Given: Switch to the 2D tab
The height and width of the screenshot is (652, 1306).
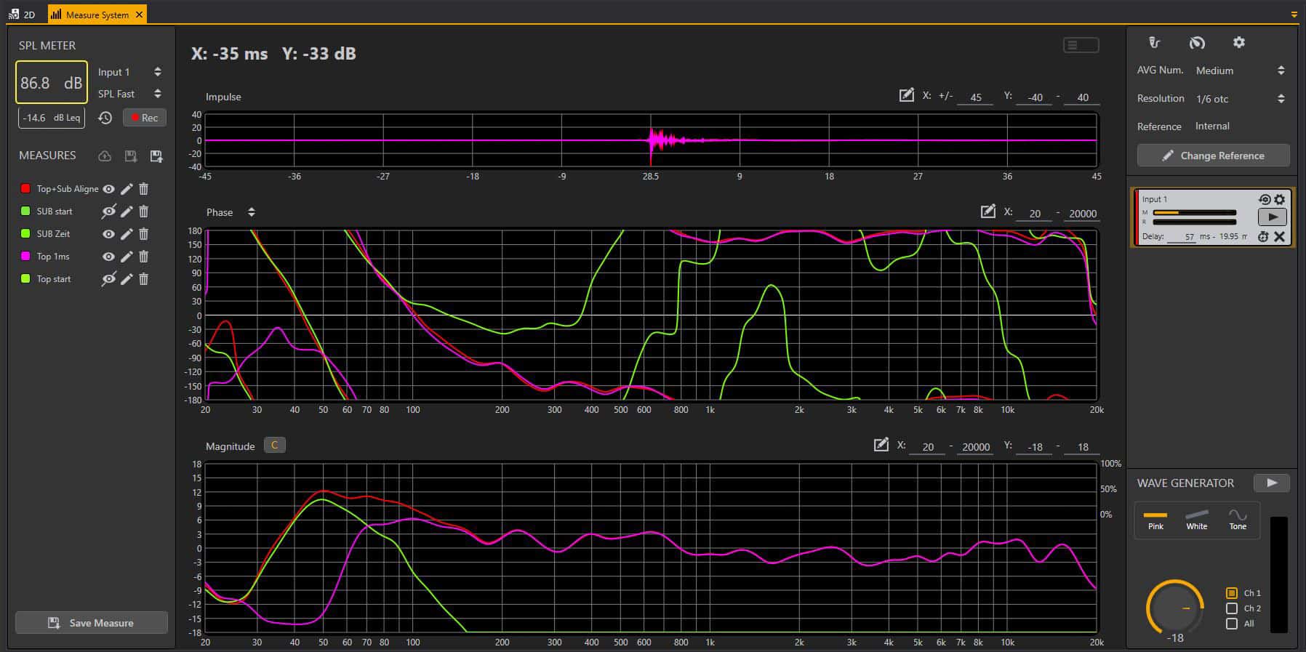Looking at the screenshot, I should click(x=23, y=15).
